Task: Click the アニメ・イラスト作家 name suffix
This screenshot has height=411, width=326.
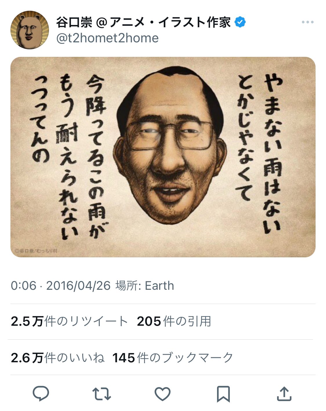Action: tap(170, 22)
